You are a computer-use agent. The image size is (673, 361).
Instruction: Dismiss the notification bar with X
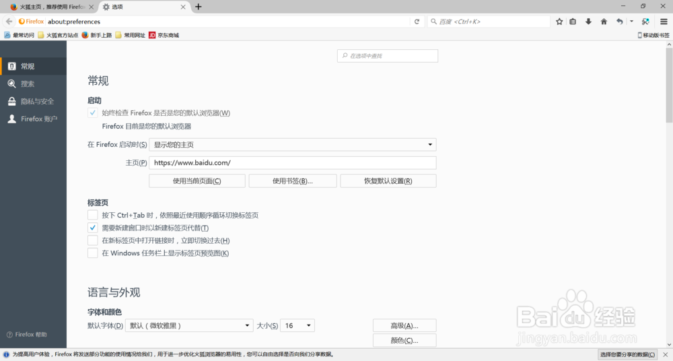pyautogui.click(x=666, y=354)
